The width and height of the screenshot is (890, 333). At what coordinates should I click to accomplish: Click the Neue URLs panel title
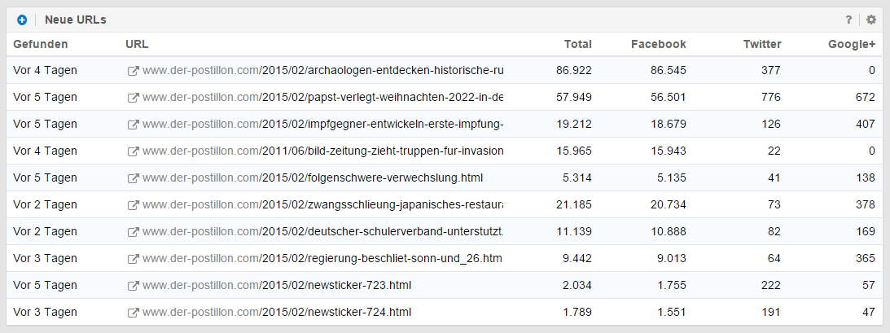(76, 20)
